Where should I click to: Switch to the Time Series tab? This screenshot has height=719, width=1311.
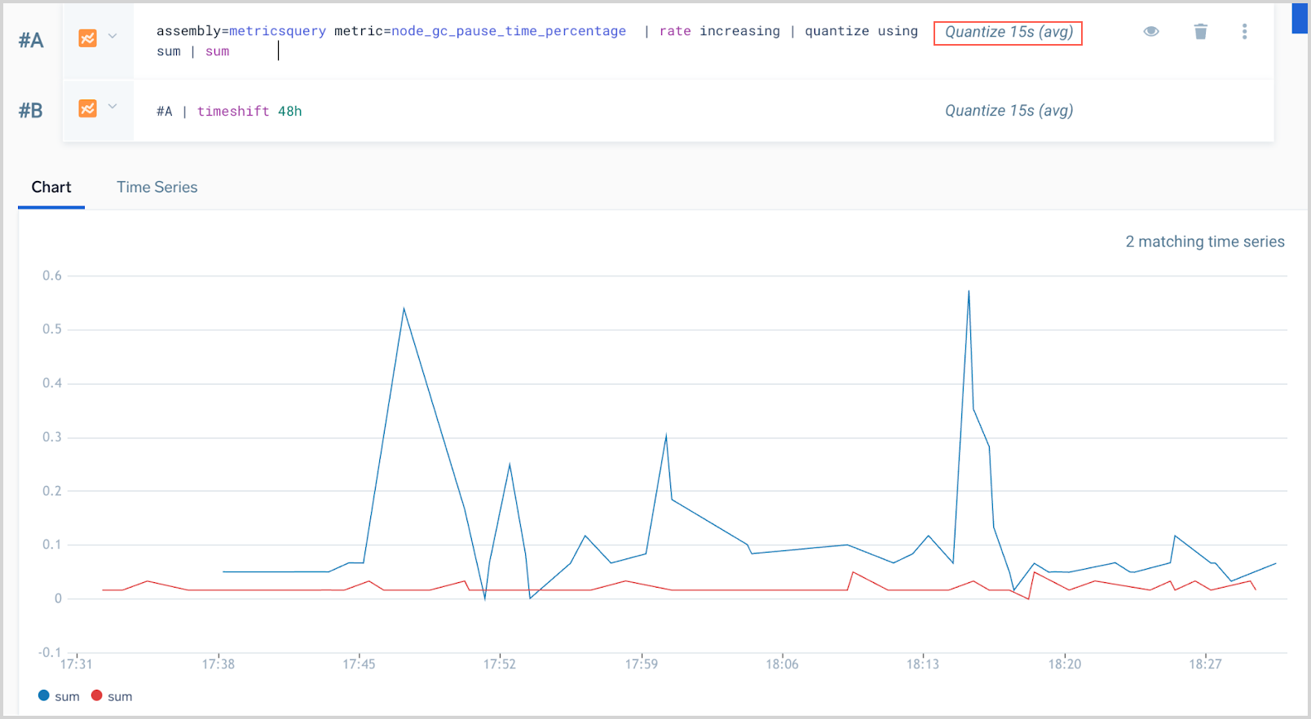pos(157,187)
